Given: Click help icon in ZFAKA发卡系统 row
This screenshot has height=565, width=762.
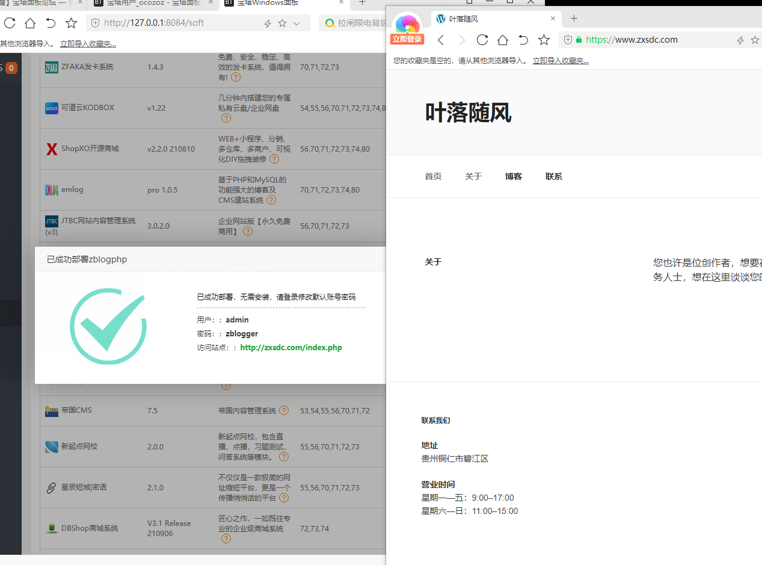Looking at the screenshot, I should coord(236,78).
